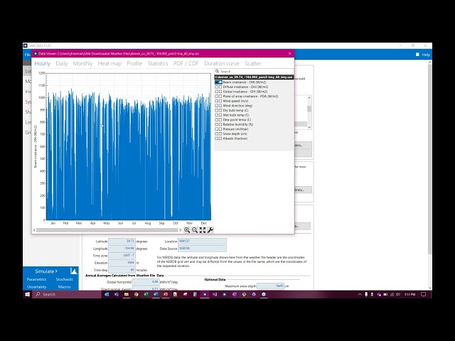Open PowerPoint from the taskbar

(166, 294)
